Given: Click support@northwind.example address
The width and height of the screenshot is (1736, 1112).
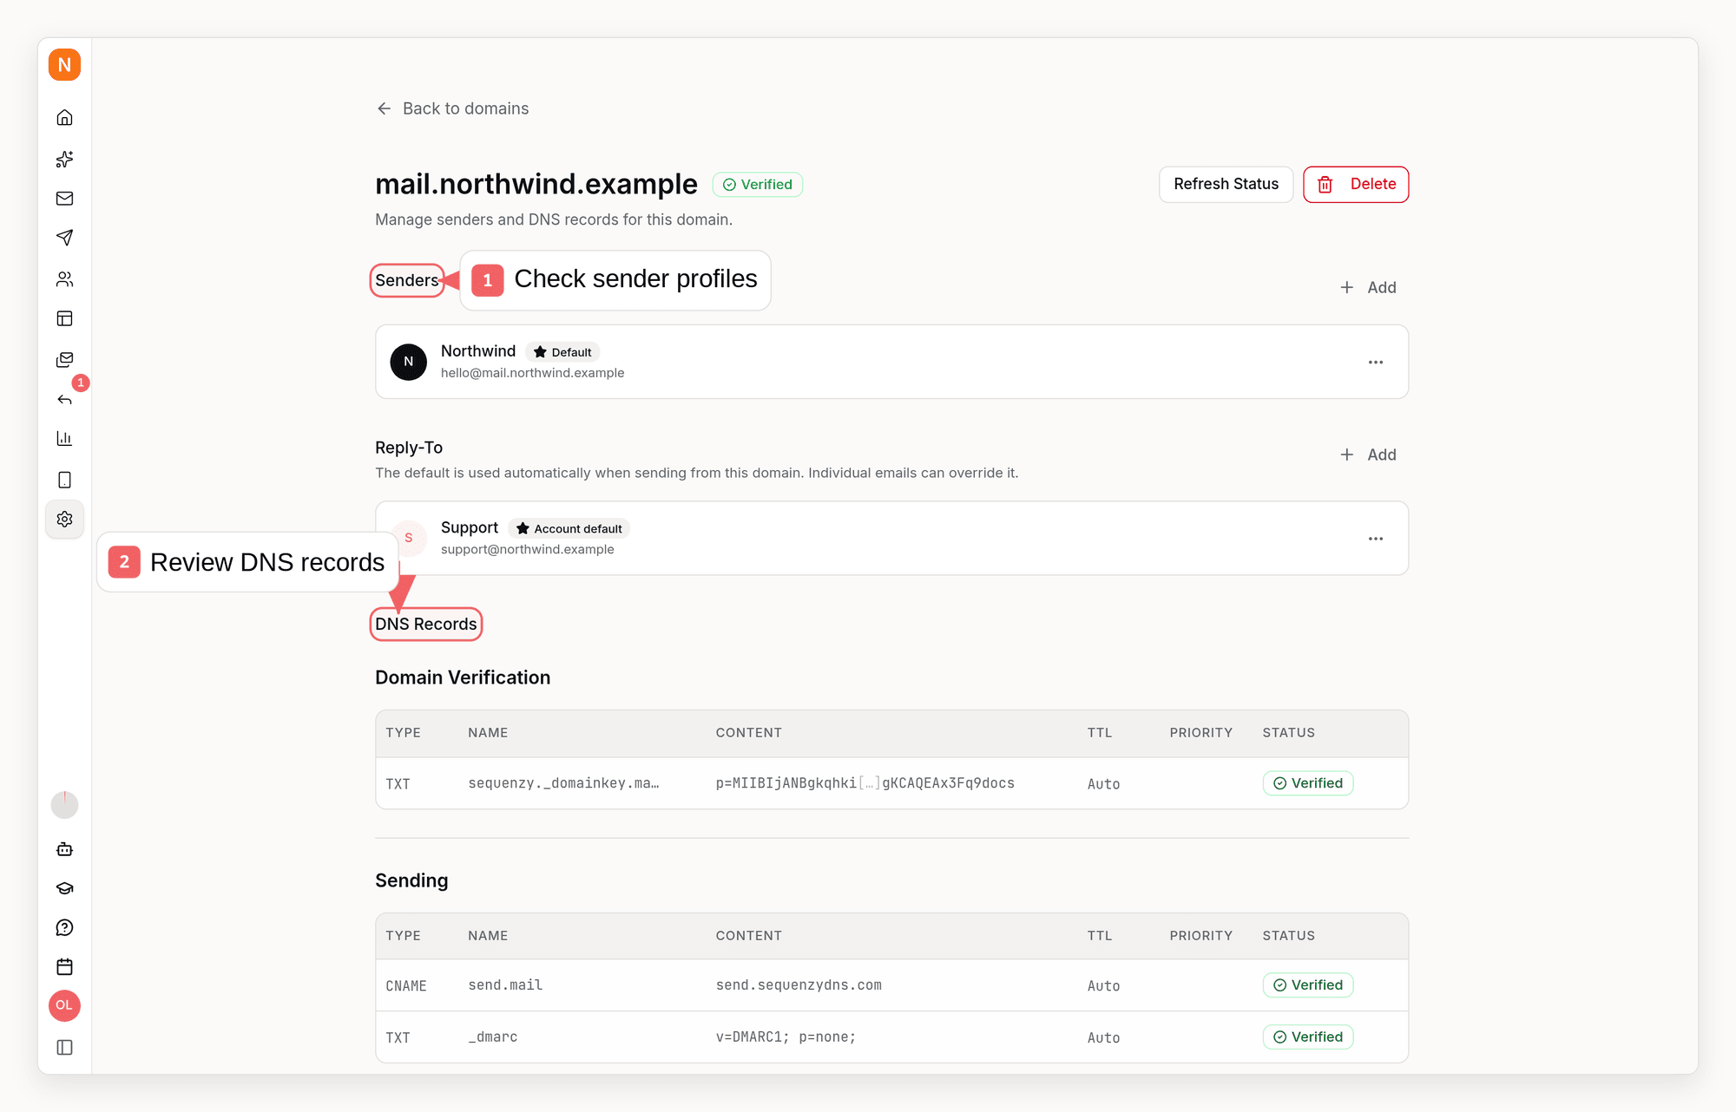Looking at the screenshot, I should (x=527, y=549).
